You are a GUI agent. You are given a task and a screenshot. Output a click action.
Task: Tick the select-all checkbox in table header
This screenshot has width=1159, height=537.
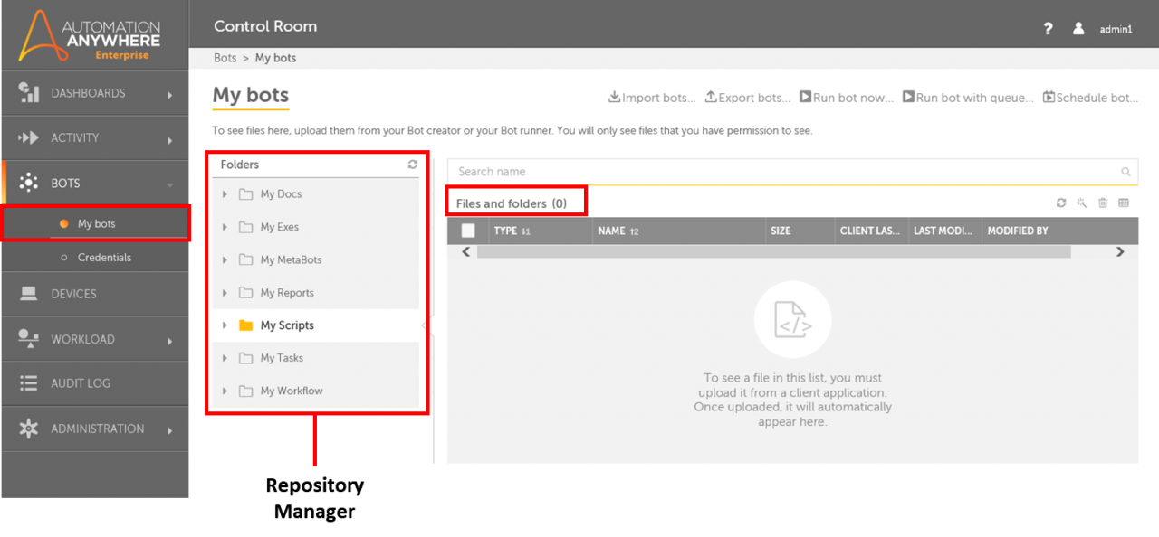click(x=468, y=231)
